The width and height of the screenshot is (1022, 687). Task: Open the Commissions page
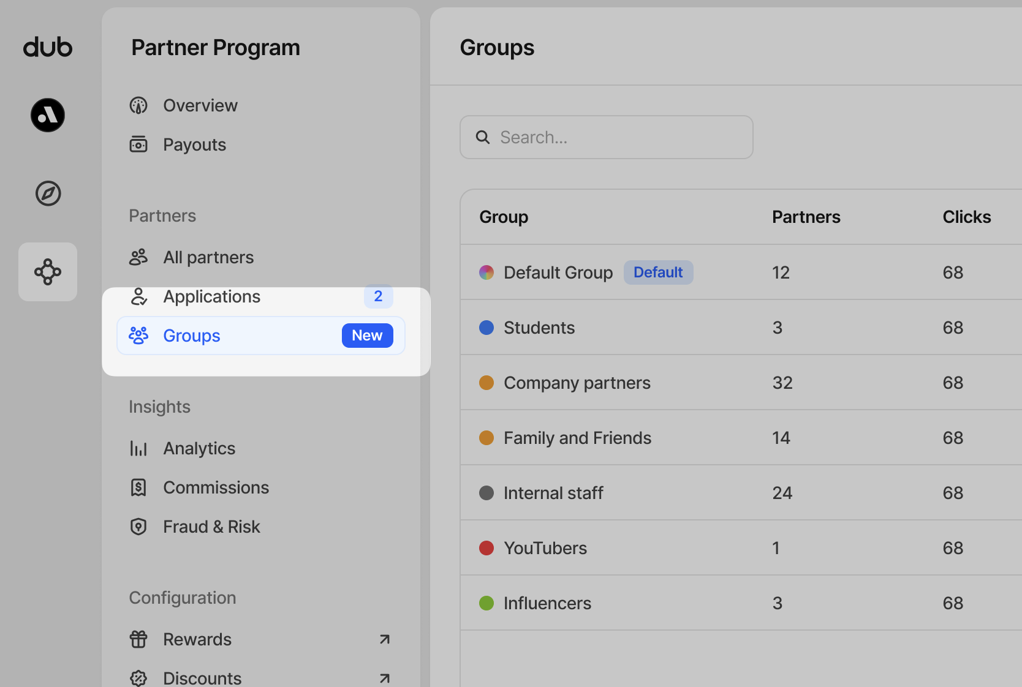pos(261,487)
